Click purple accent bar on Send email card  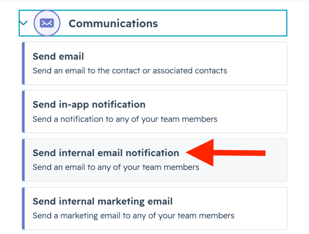(x=23, y=64)
